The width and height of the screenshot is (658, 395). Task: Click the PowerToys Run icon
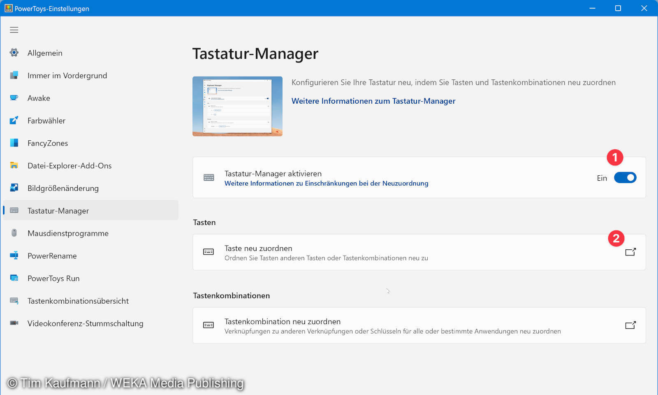tap(14, 278)
